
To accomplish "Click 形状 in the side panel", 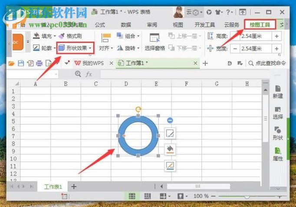I will pos(278,134).
